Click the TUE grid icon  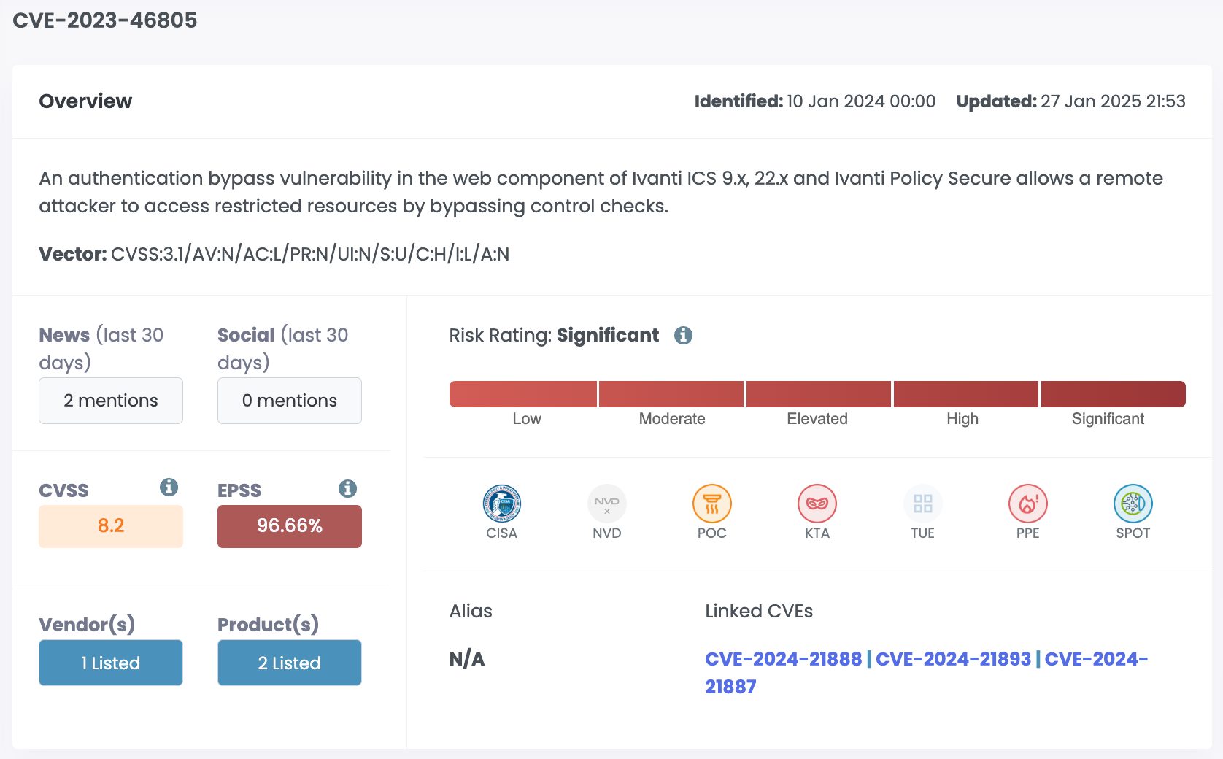coord(922,504)
